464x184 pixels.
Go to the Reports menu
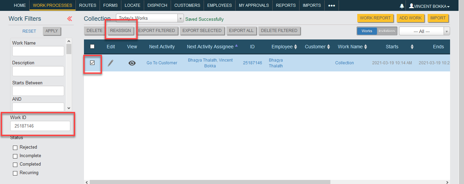tap(286, 5)
